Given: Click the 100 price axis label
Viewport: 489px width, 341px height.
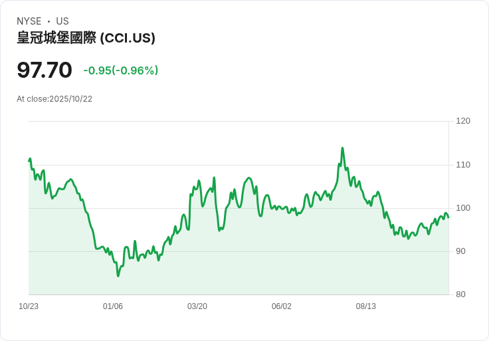Looking at the screenshot, I should pyautogui.click(x=463, y=208).
